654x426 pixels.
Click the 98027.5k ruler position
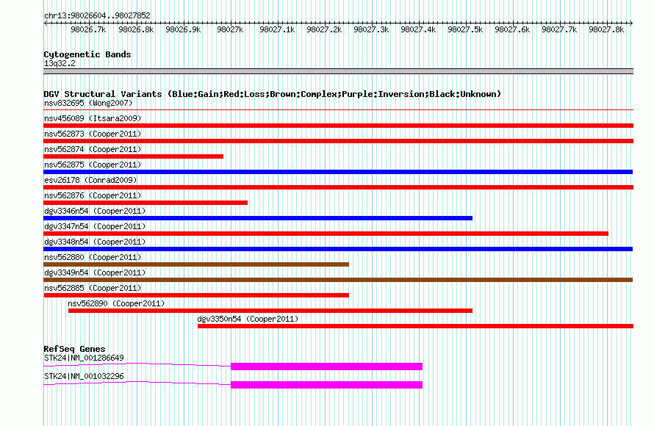(x=465, y=29)
